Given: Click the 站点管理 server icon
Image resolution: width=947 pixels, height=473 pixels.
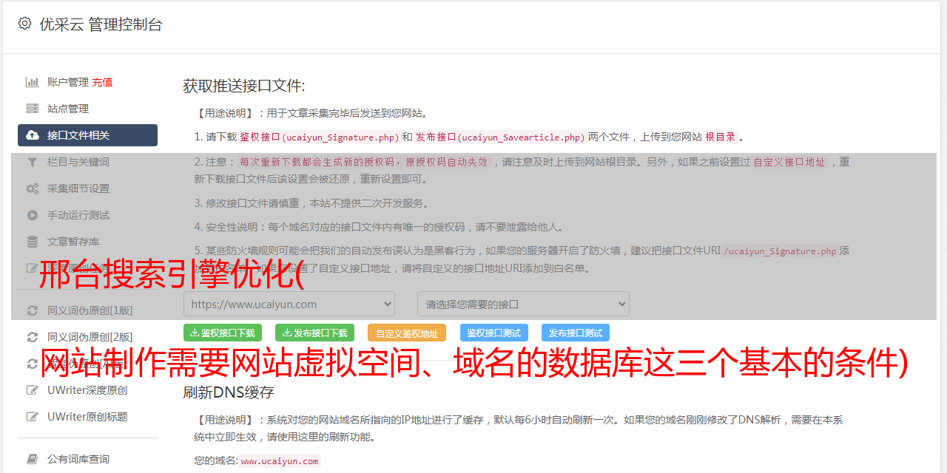Looking at the screenshot, I should point(33,109).
